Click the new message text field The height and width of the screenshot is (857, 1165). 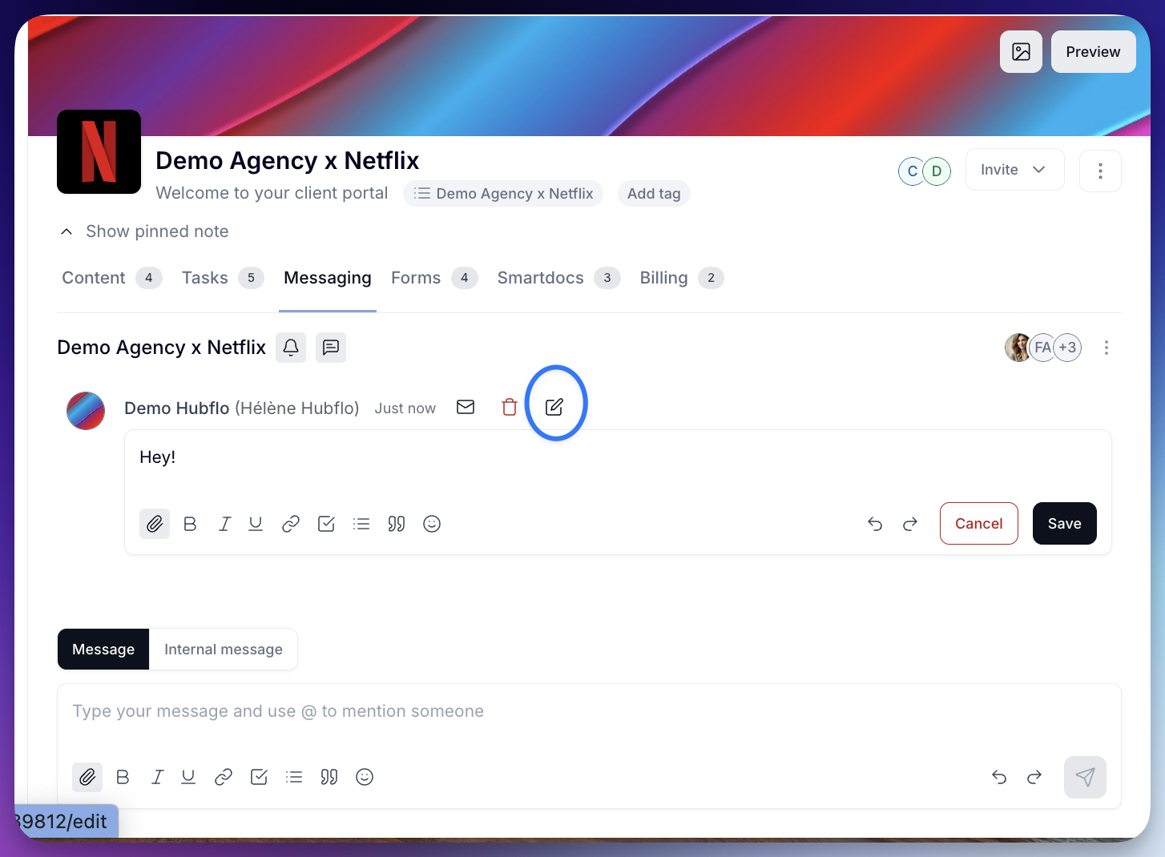(x=588, y=712)
